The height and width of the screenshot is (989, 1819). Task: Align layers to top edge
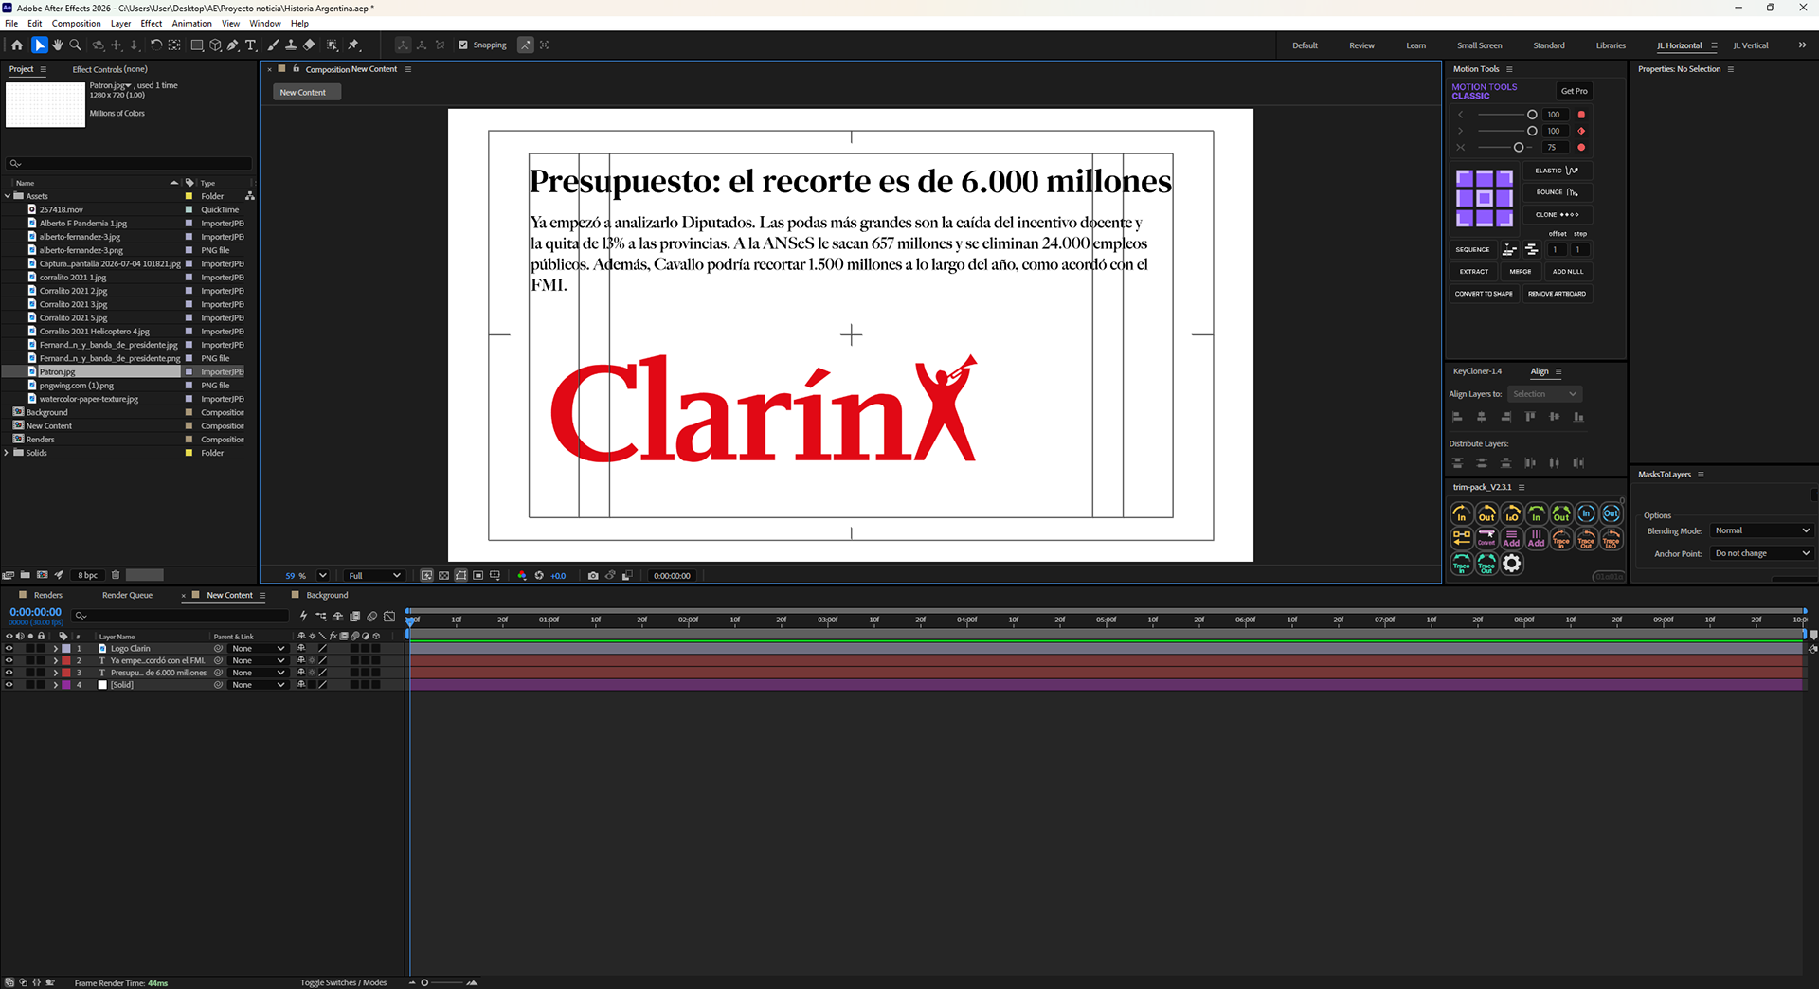(1530, 417)
